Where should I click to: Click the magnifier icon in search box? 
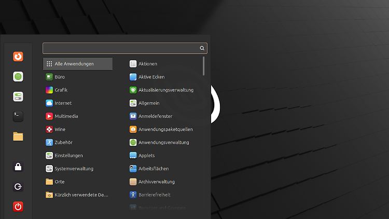click(202, 48)
